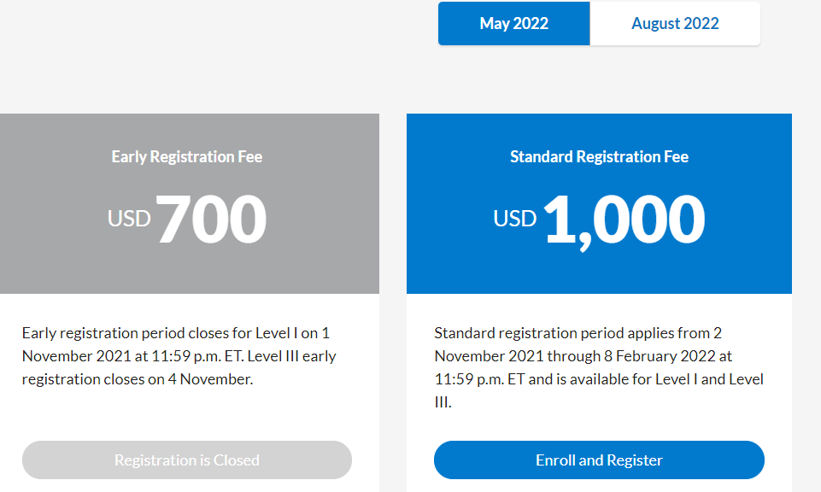Click the USD label beside 1,000
Viewport: 821px width, 492px height.
[x=515, y=219]
